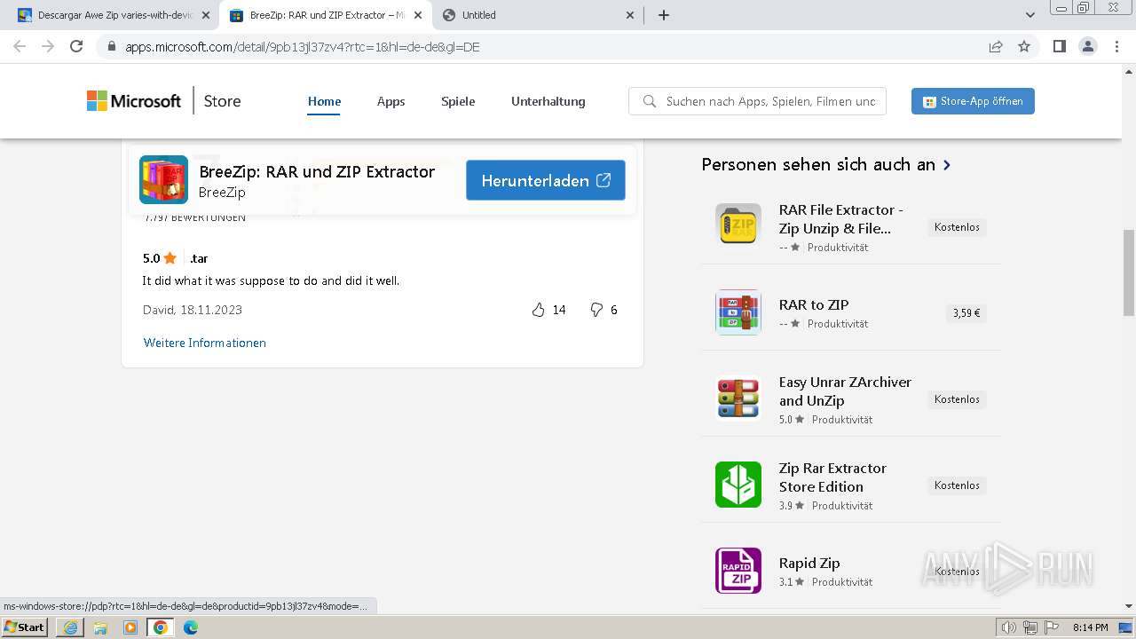
Task: Close the 'Descargar Awe Zip' tab
Action: 206,15
